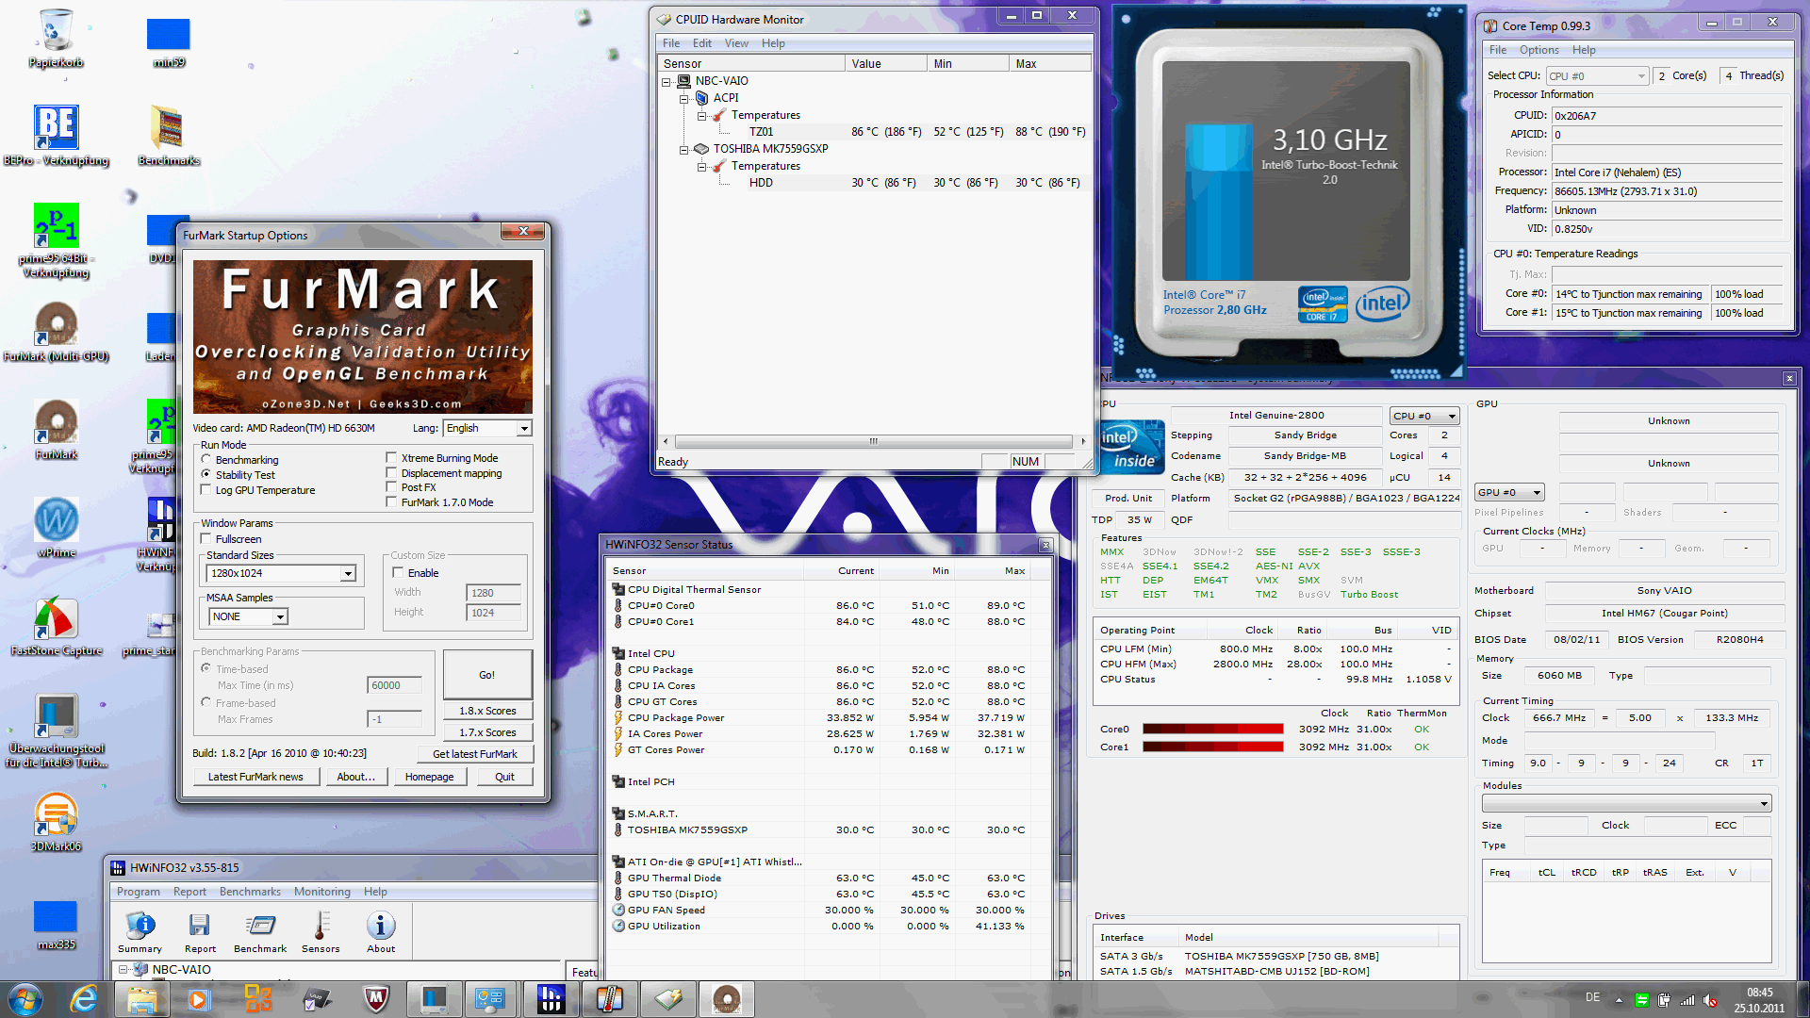Open the HWiNFO32 Benchmark toolbar icon

click(260, 928)
